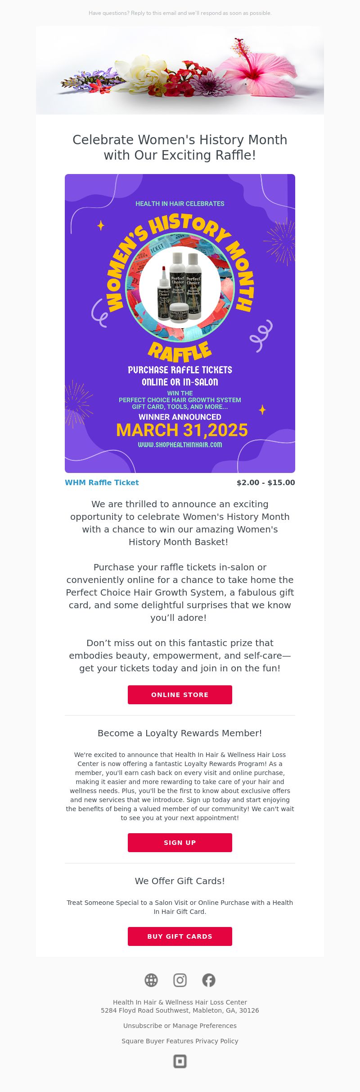Viewport: 360px width, 1092px height.
Task: Open the Facebook icon in footer
Action: (209, 980)
